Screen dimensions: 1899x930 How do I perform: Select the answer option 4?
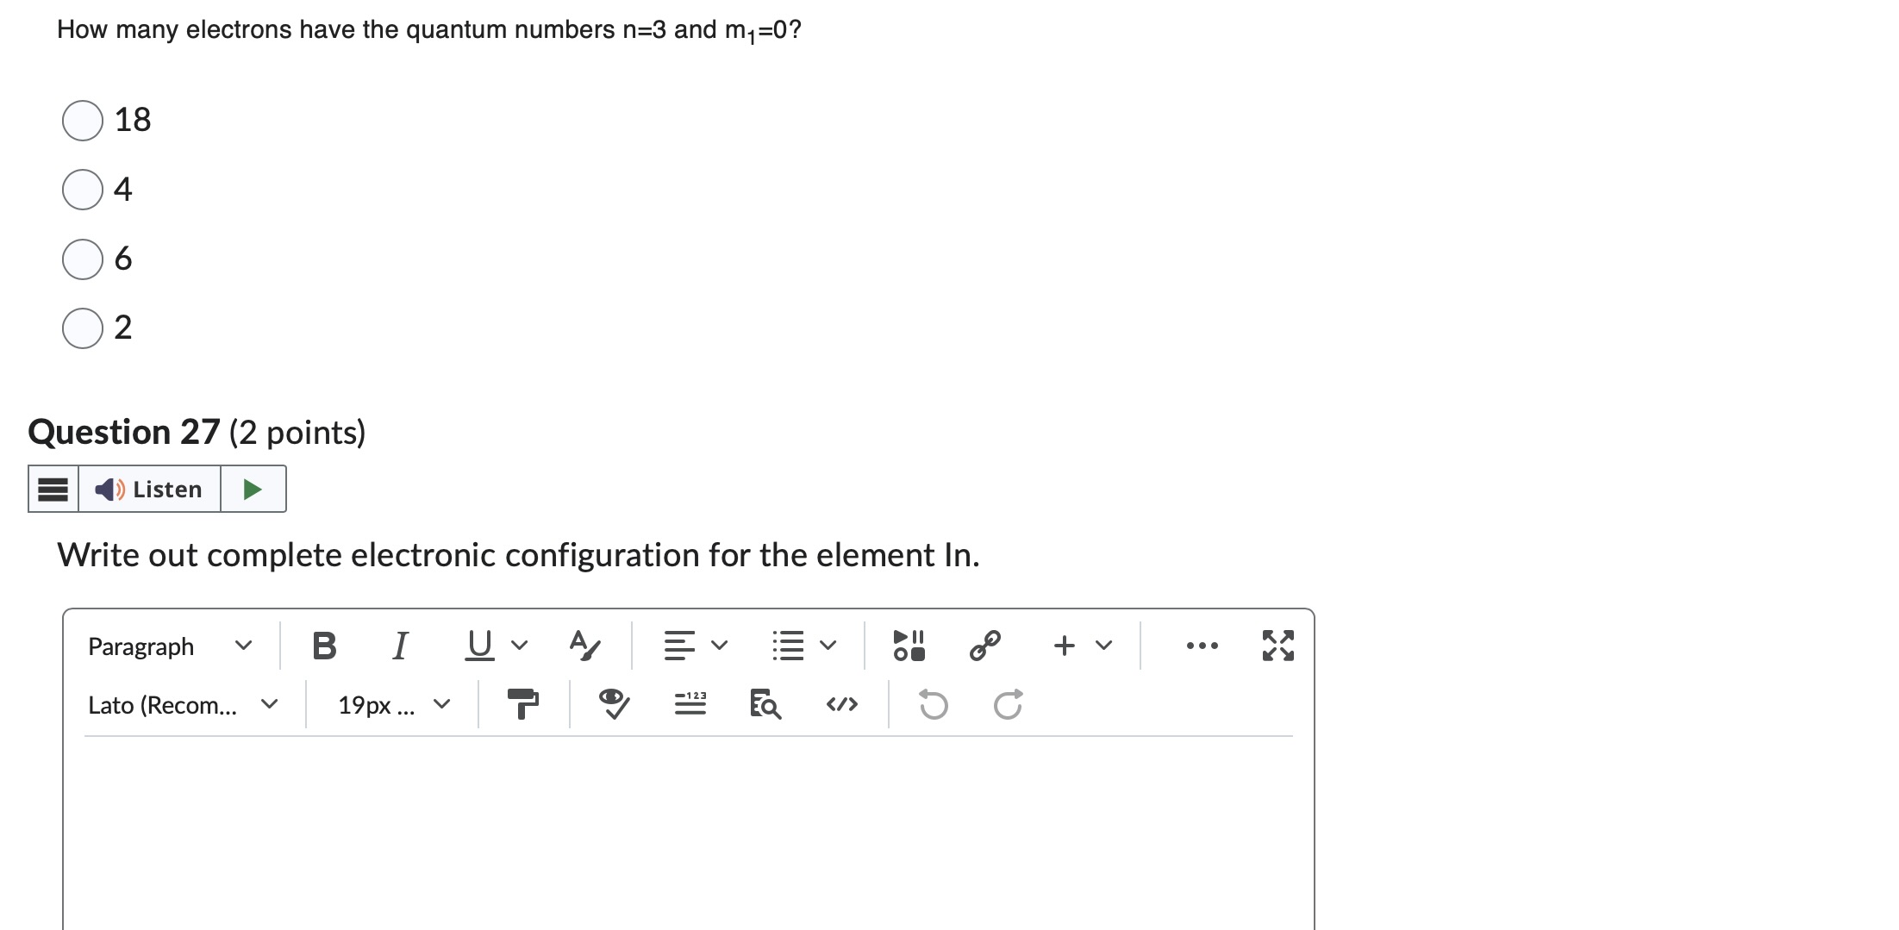click(x=82, y=190)
